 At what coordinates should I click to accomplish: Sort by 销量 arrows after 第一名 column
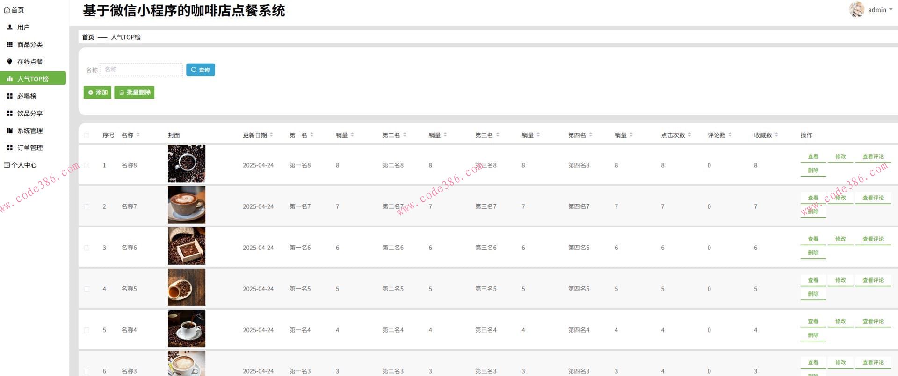(352, 135)
